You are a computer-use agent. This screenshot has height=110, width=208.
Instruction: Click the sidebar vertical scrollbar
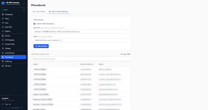click(28, 87)
